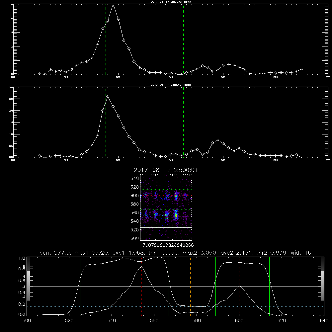The image size is (332, 332).
Task: Click the solid green boundary line at 525
Action: (80, 286)
